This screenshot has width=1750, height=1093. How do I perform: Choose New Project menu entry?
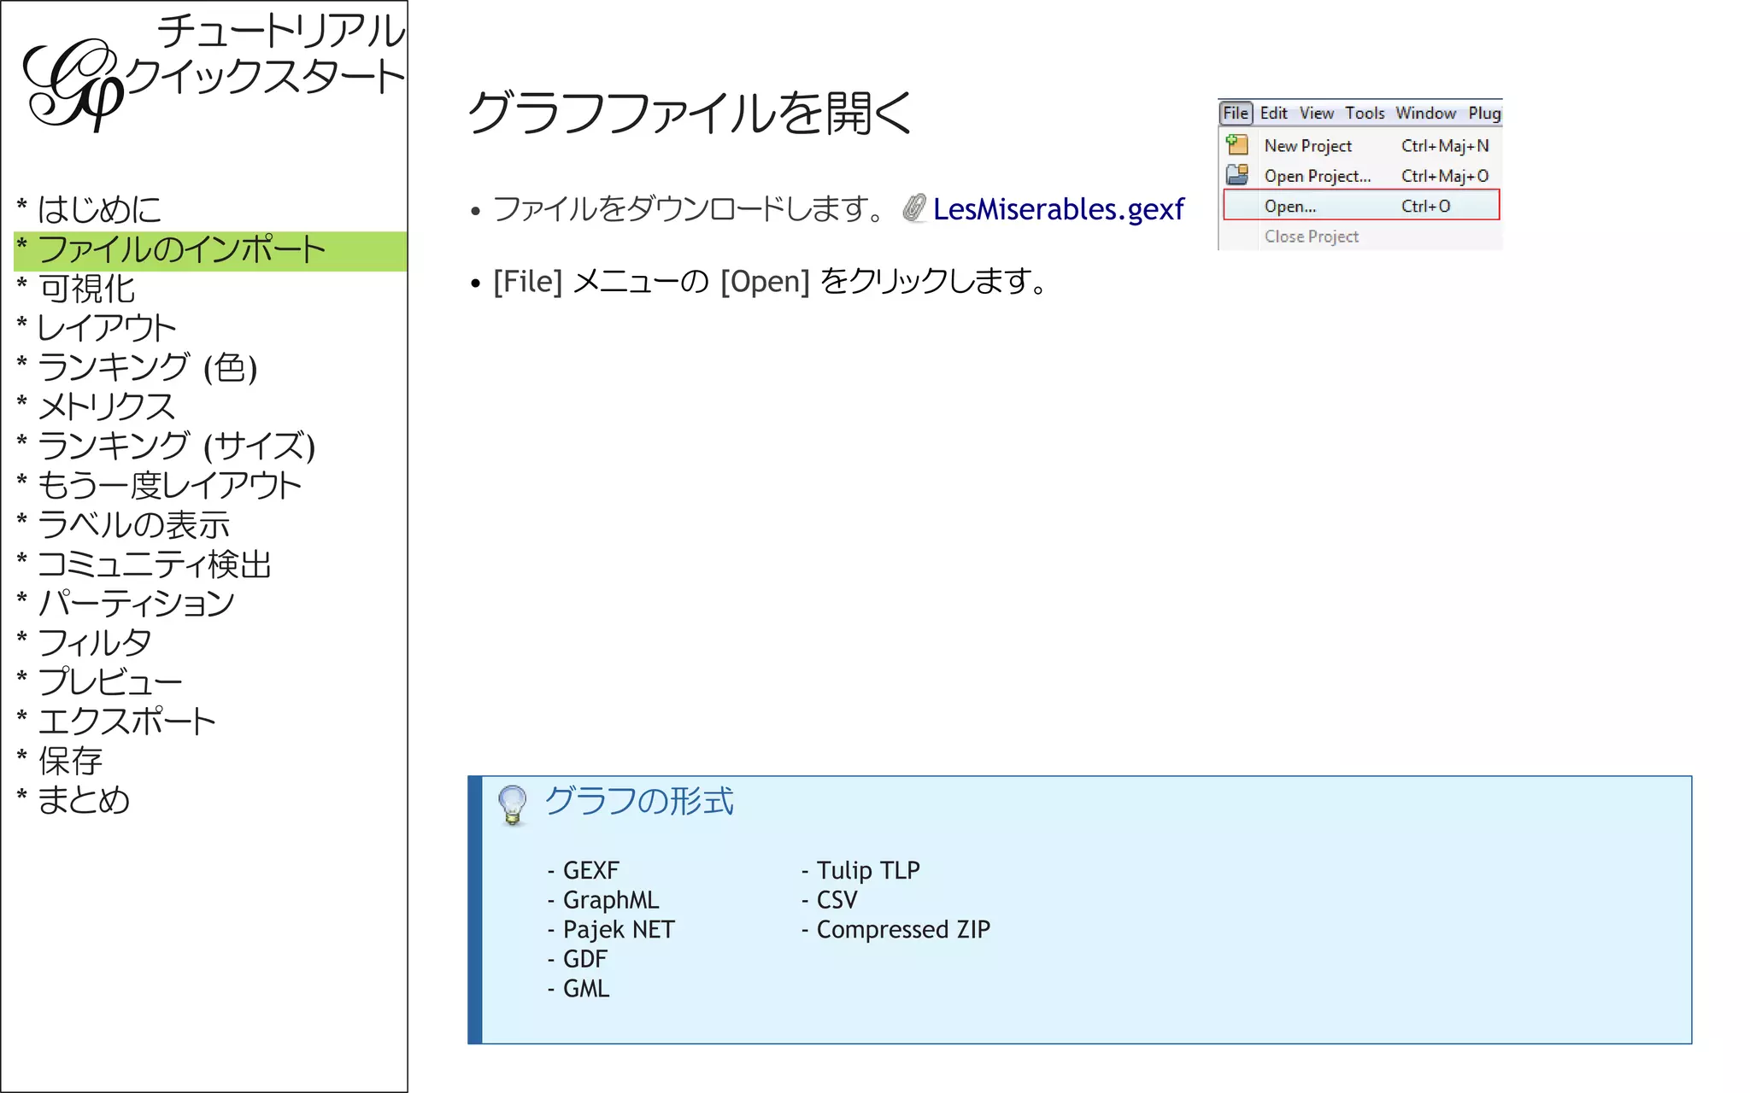(x=1307, y=146)
